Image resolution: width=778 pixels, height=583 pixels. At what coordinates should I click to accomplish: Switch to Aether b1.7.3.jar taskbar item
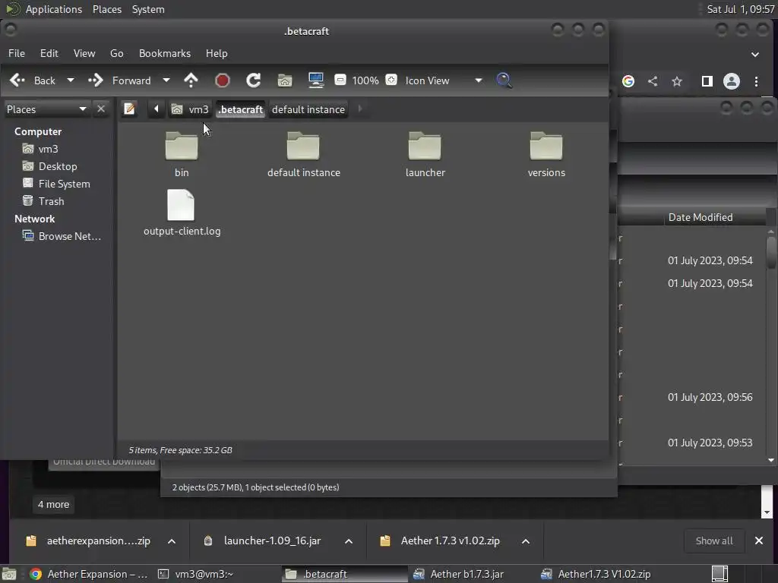(x=459, y=574)
